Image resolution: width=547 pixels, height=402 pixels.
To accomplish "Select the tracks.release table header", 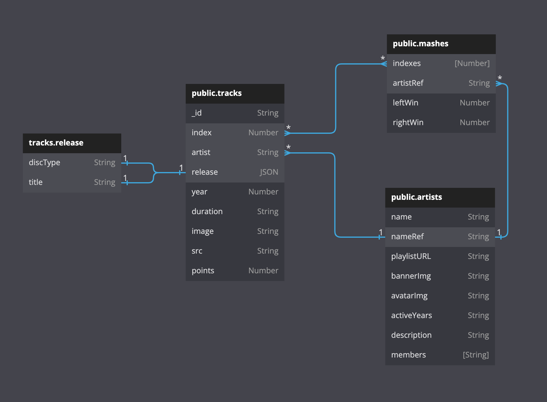I will point(72,143).
